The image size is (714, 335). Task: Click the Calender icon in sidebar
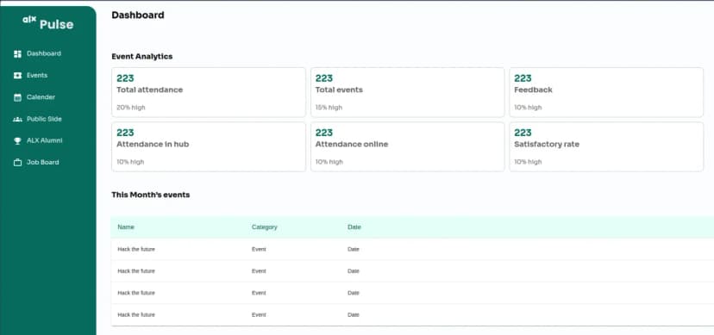18,97
